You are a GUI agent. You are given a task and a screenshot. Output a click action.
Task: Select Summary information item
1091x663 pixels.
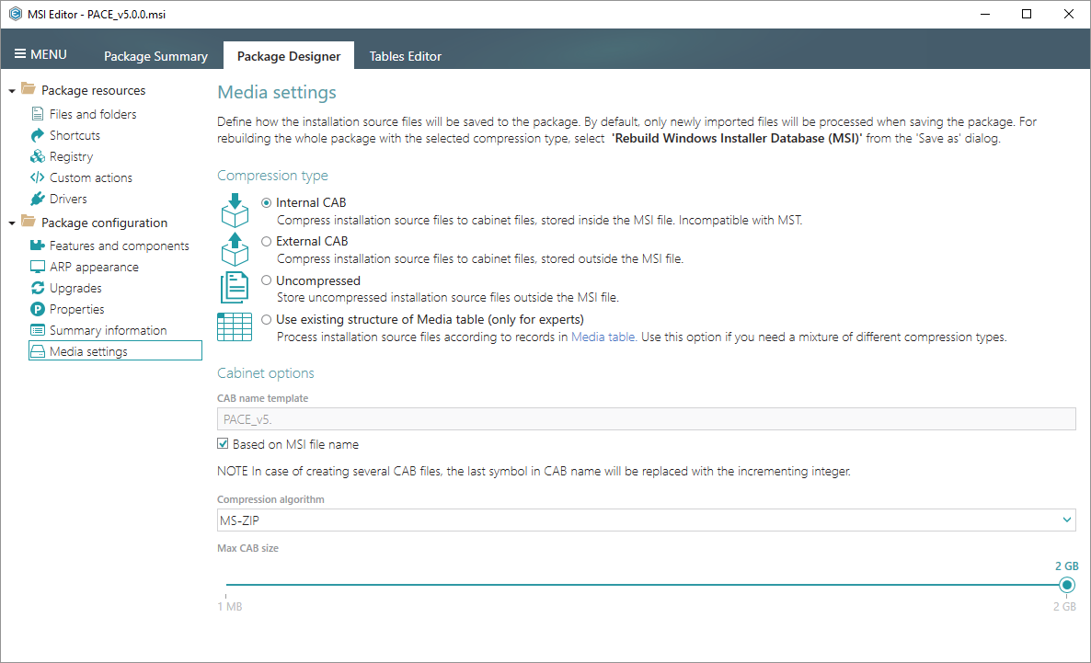tap(108, 330)
